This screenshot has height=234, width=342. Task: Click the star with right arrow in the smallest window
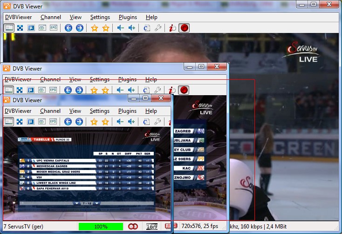click(105, 122)
